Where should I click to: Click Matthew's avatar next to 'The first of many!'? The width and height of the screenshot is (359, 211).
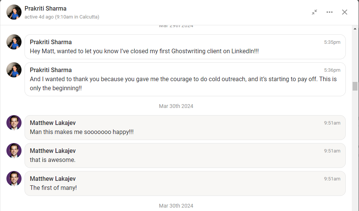(x=14, y=179)
